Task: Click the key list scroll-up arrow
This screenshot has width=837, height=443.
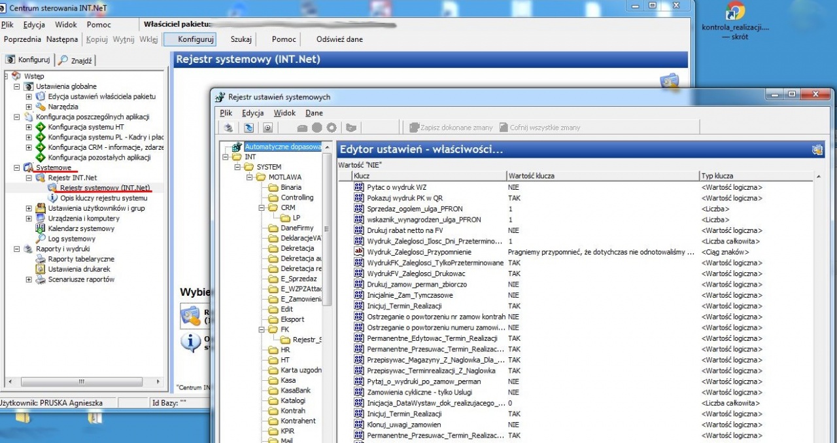Action: pos(819,177)
